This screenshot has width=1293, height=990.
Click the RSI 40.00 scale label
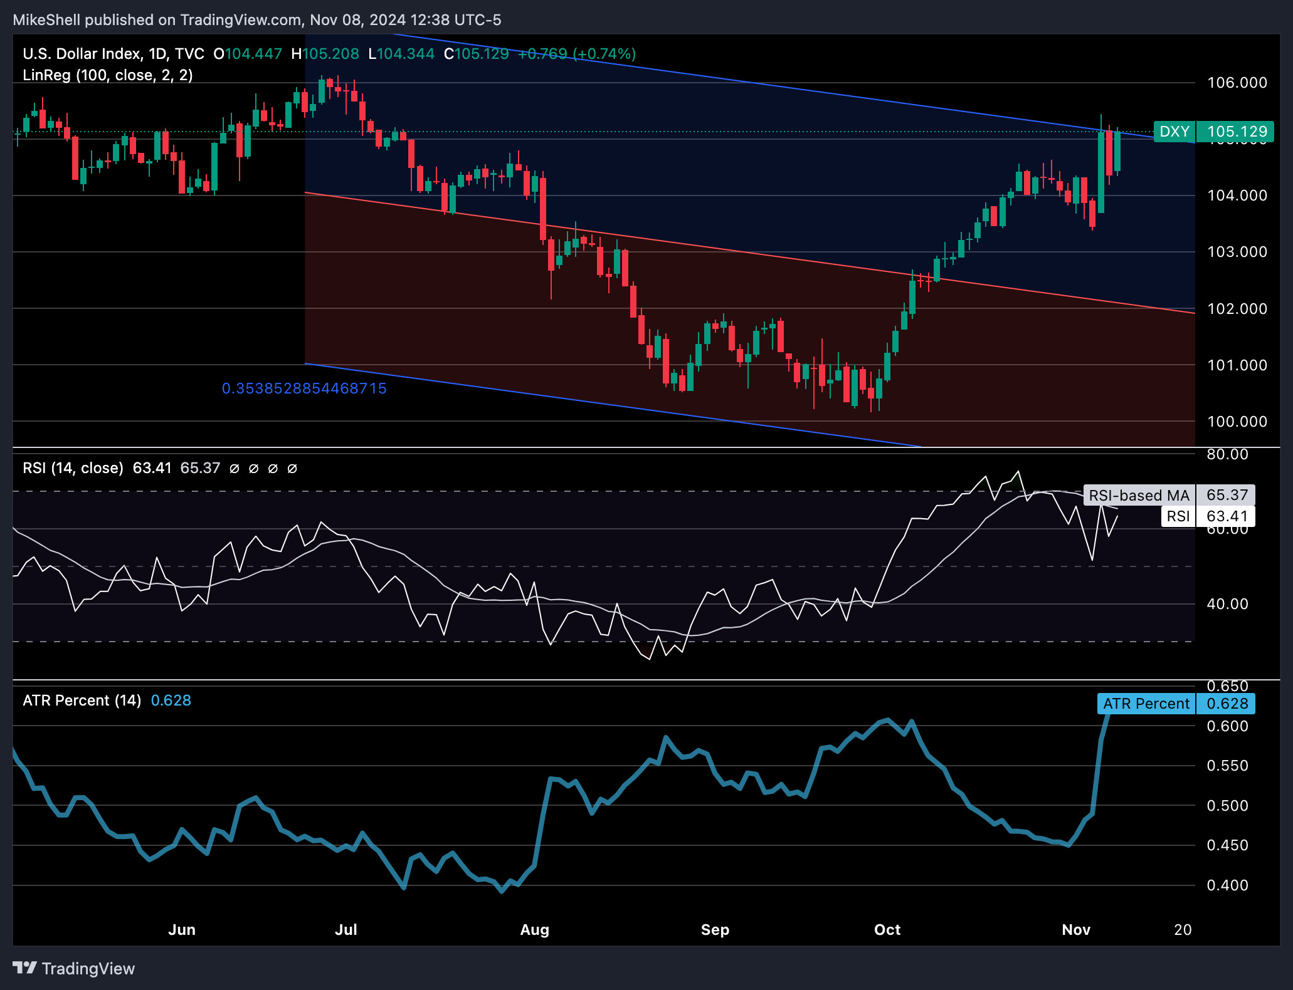click(x=1227, y=604)
